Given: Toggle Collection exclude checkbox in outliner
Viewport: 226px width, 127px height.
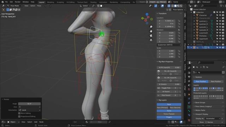Looking at the screenshot, I should coord(214,12).
